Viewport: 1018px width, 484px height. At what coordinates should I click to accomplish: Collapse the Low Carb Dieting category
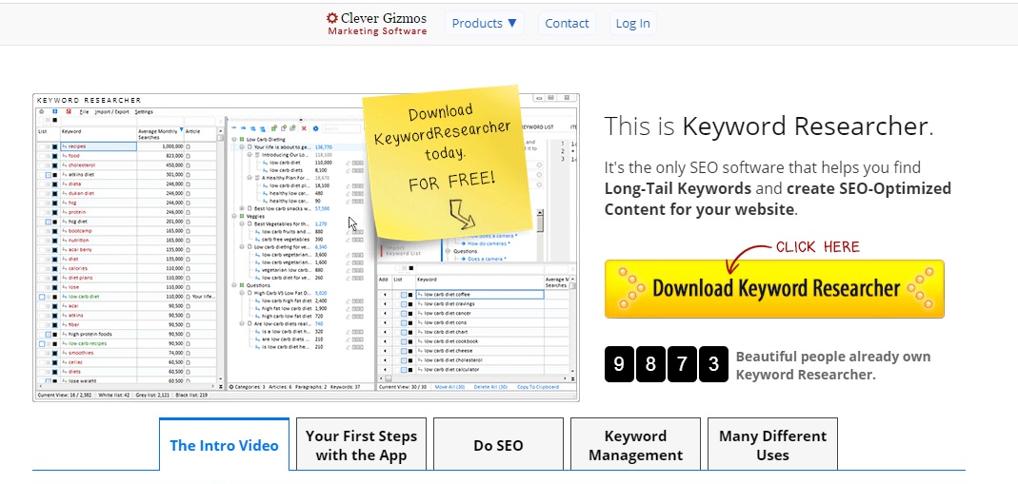[235, 139]
